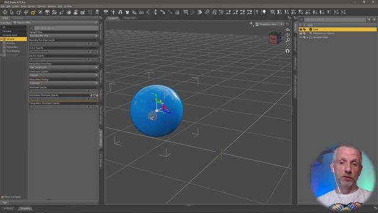Open the Scene pane options menu icon
The width and height of the screenshot is (378, 213).
coord(295,18)
